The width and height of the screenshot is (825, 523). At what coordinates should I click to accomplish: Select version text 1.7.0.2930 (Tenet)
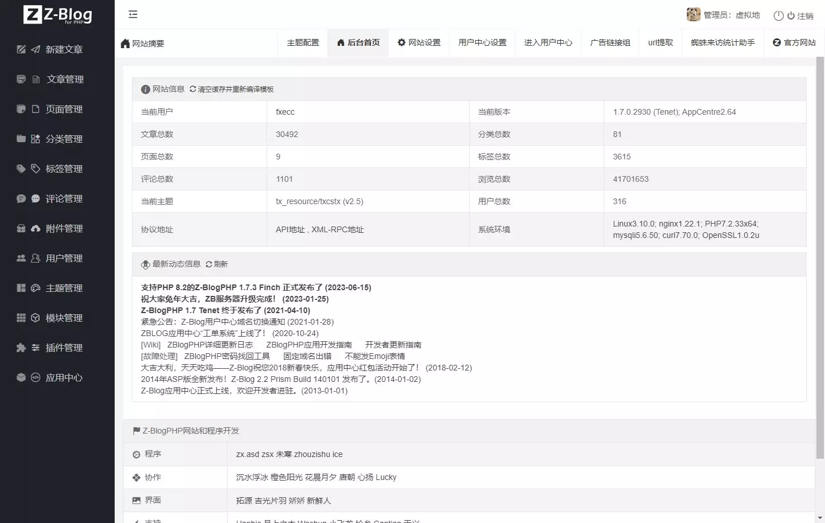(x=646, y=112)
